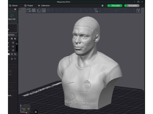Click the Add model cube icon

29,10
